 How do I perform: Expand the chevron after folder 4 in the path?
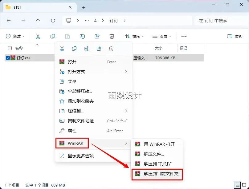[x=103, y=21]
